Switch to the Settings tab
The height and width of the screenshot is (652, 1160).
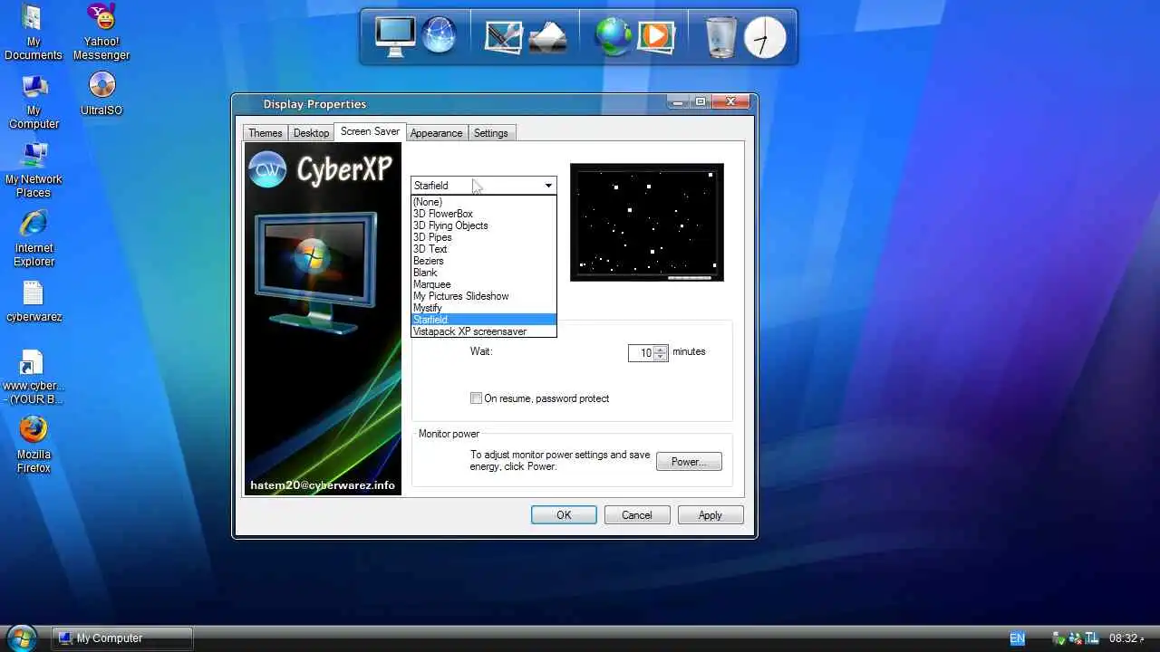491,133
